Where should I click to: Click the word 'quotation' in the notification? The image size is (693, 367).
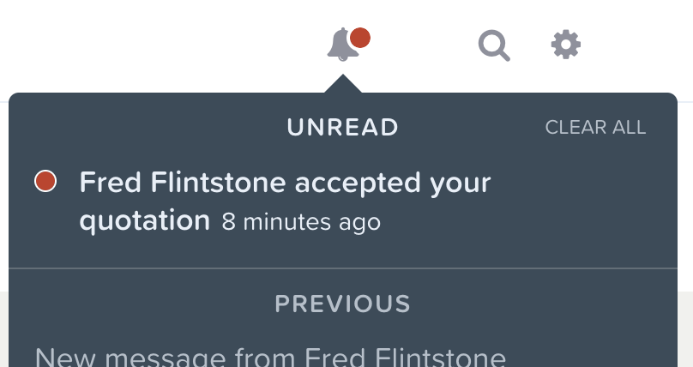(145, 221)
